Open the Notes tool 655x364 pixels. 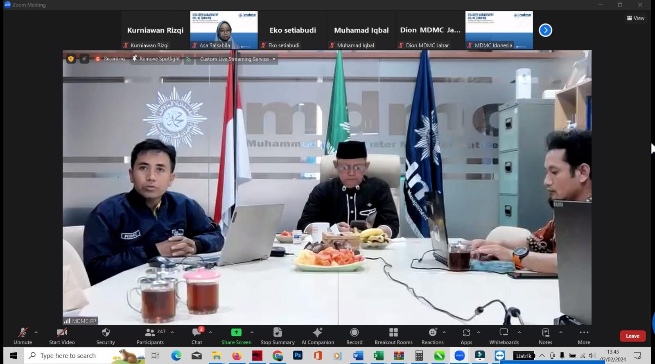[x=545, y=336]
